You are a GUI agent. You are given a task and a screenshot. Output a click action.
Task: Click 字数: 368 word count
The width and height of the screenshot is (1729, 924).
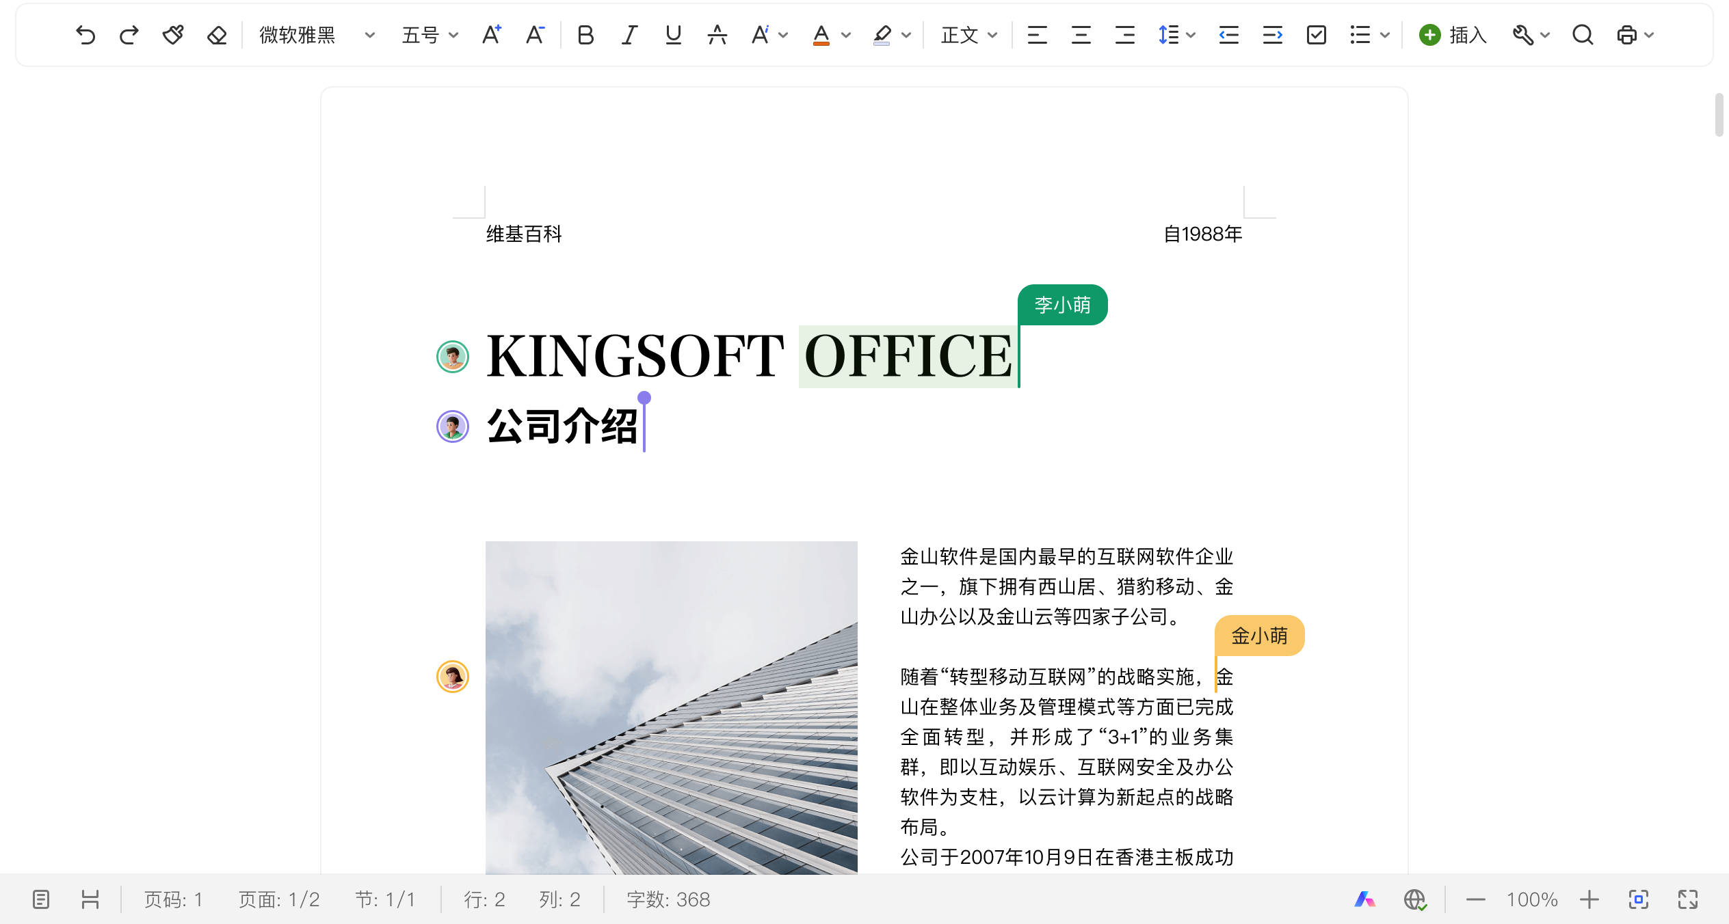pos(669,899)
